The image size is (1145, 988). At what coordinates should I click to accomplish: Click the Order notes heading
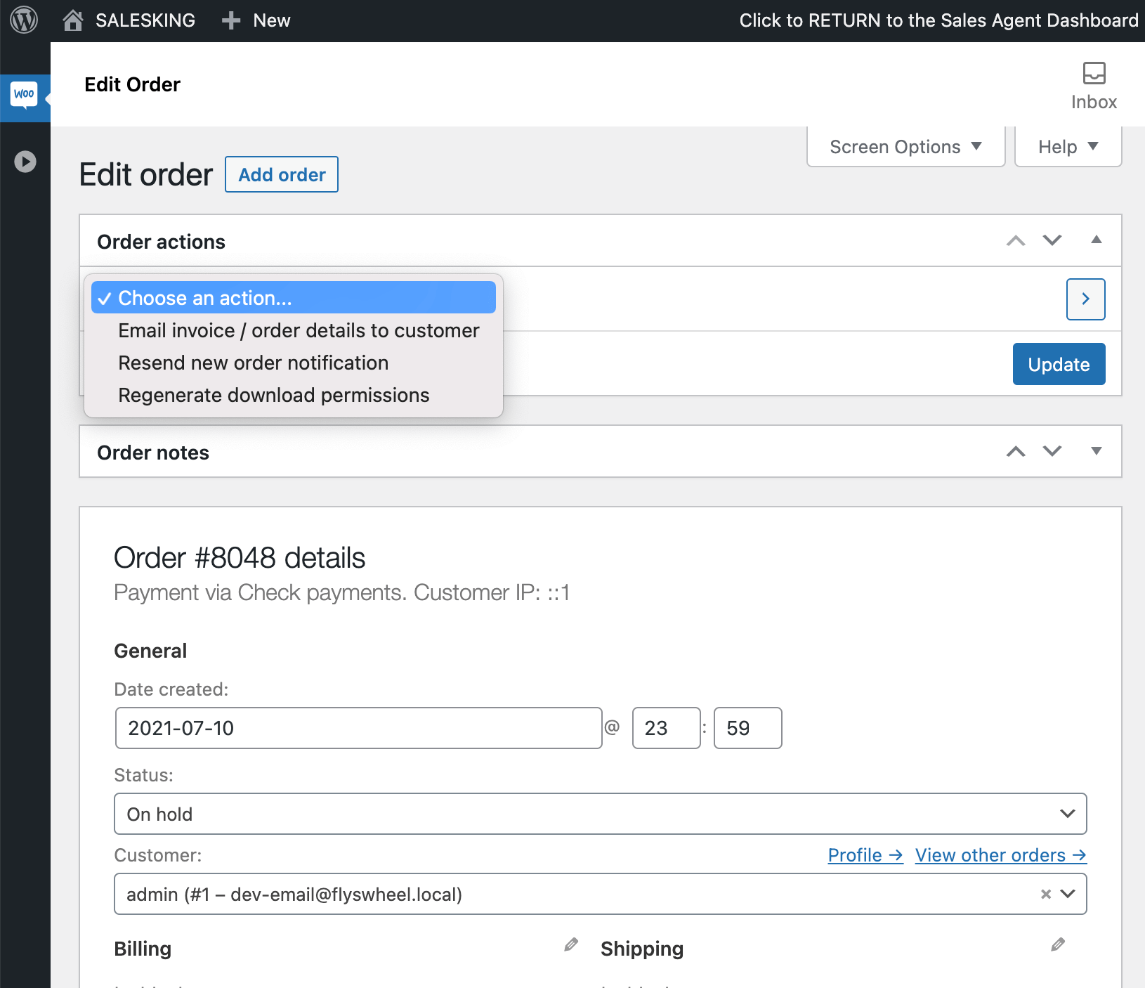pos(153,453)
